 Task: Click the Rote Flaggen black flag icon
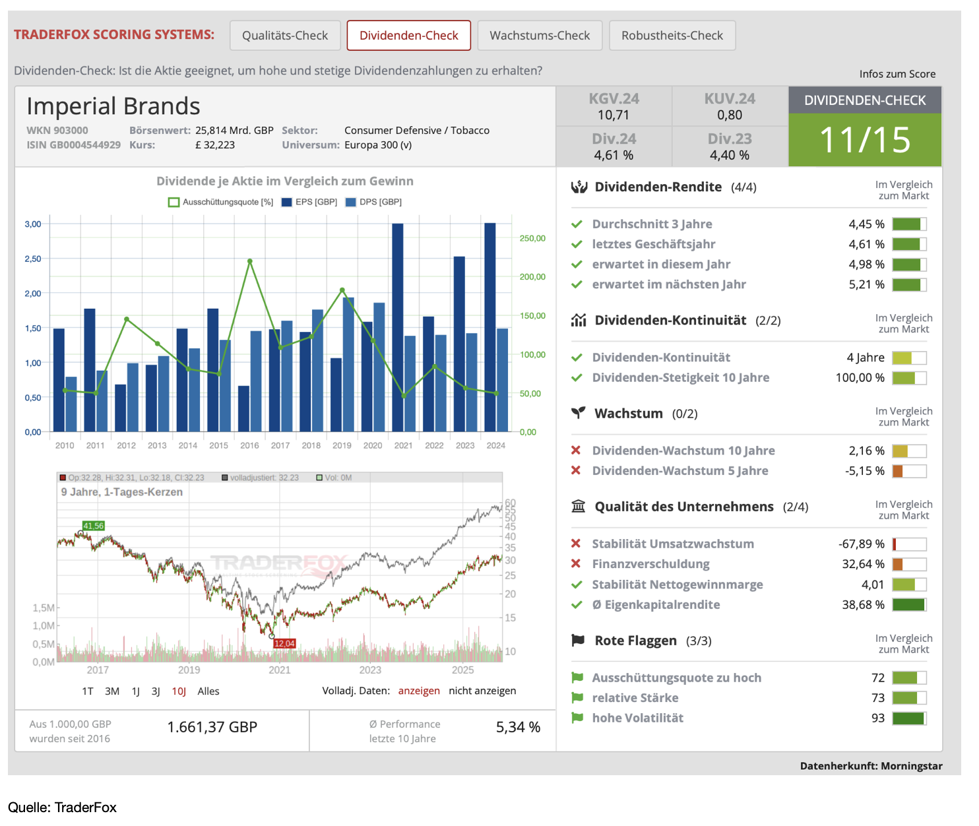[x=579, y=641]
